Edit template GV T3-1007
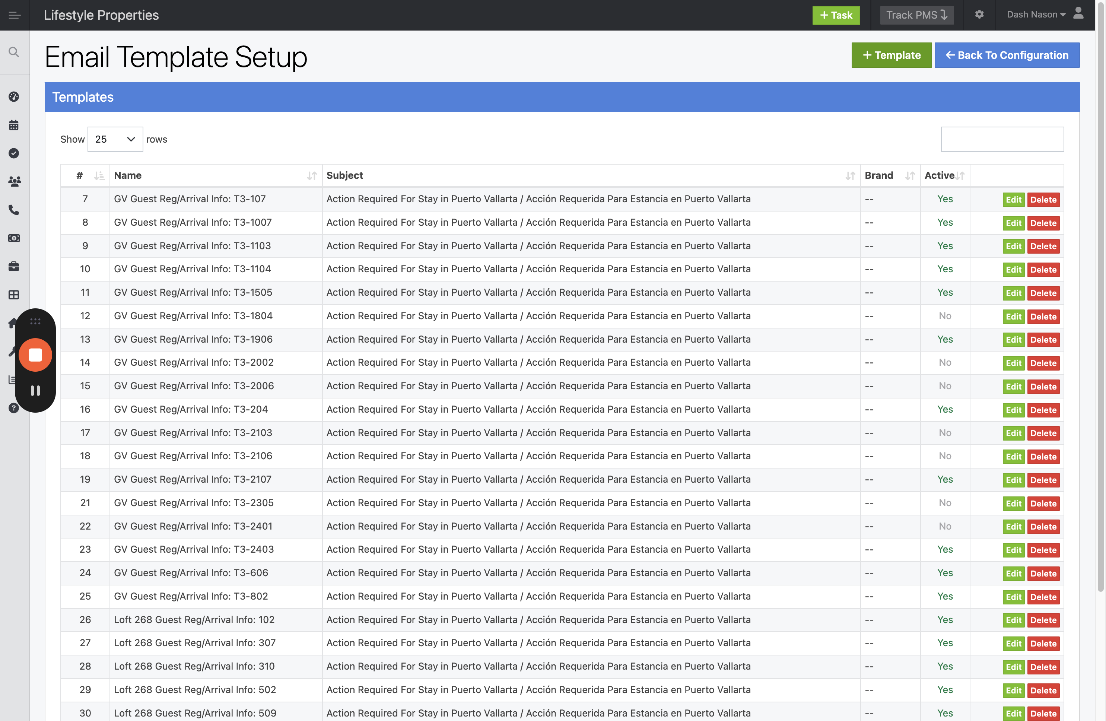Screen dimensions: 1106x721 (1013, 223)
